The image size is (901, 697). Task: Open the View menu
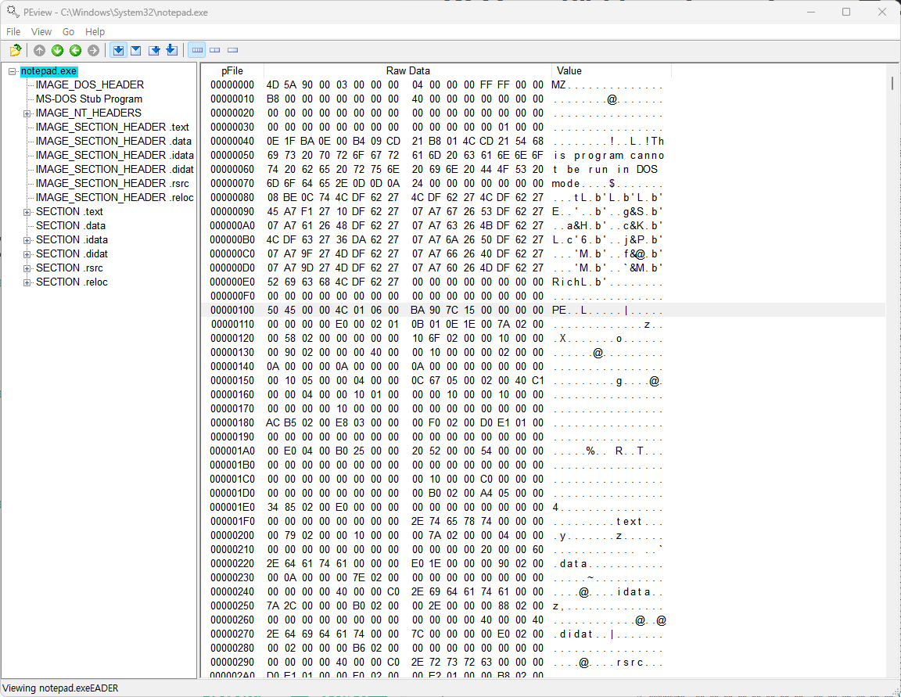(41, 31)
